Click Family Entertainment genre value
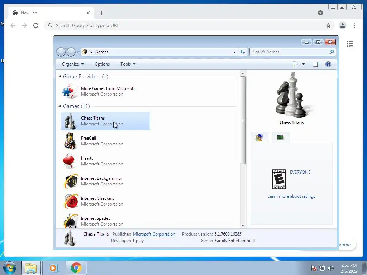This screenshot has height=275, width=367. (x=235, y=241)
